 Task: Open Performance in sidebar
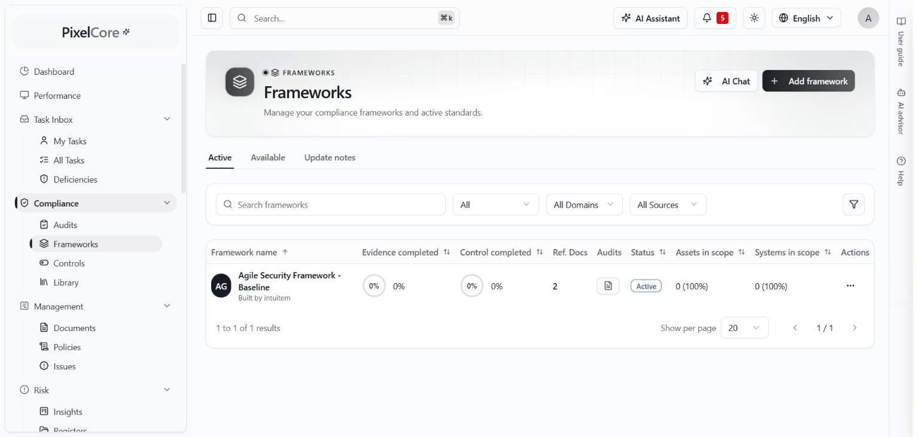tap(96, 96)
